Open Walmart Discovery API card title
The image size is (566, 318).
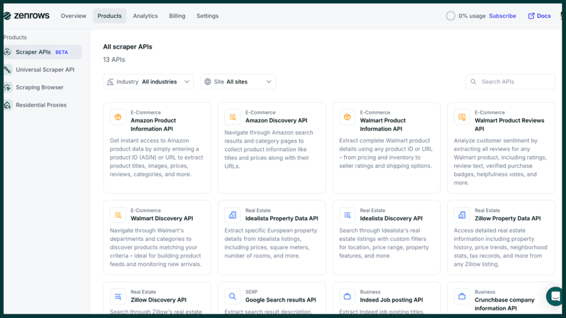point(162,218)
